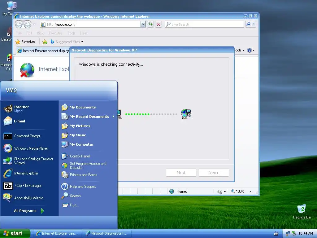Screen dimensions: 317x238
Task: Click the IE Back navigation button
Action: (x=19, y=24)
